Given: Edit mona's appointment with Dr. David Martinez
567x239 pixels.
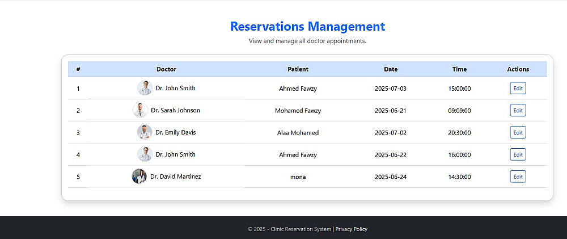Looking at the screenshot, I should pos(518,177).
